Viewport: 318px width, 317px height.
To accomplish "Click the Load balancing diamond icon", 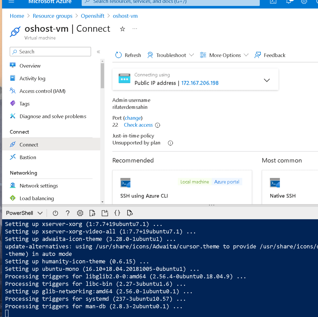I will point(13,198).
